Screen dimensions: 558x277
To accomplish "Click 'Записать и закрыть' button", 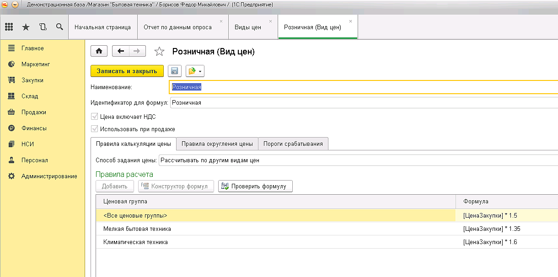I will [x=127, y=71].
